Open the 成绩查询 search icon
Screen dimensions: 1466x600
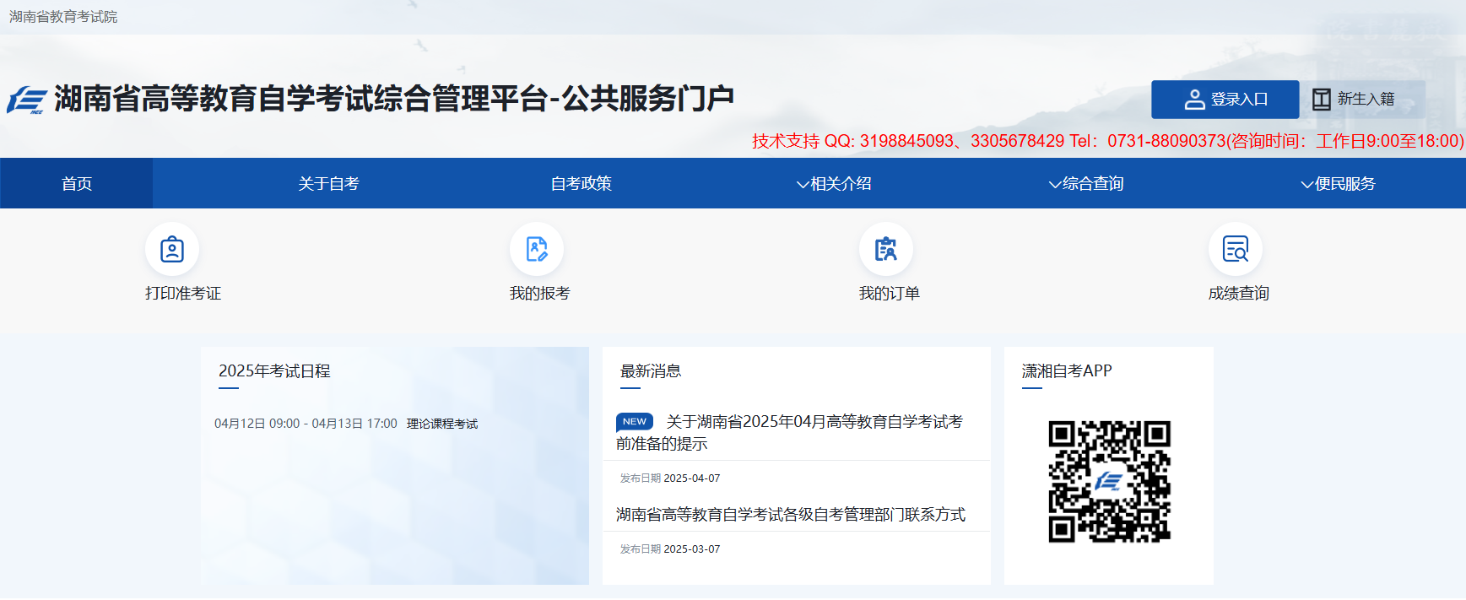tap(1236, 250)
